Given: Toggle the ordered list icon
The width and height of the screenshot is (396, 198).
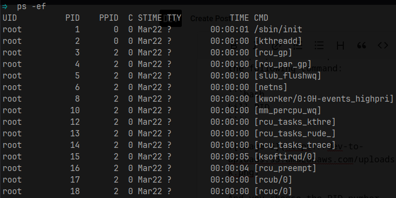Looking at the screenshot, I should [x=298, y=45].
